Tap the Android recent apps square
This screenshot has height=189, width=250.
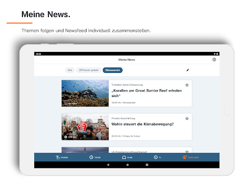coord(147,165)
